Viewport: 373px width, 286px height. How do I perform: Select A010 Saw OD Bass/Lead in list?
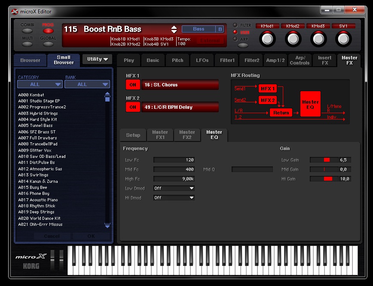(x=42, y=157)
